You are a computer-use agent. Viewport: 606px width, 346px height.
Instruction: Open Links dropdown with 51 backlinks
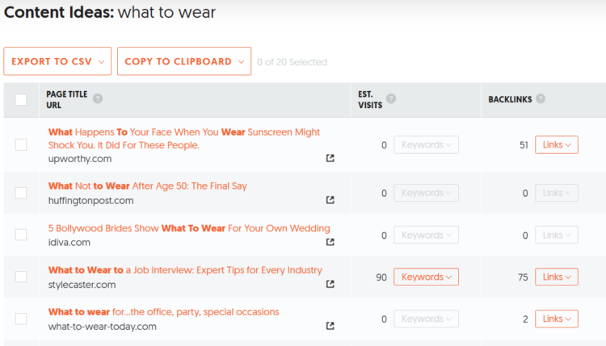click(557, 145)
